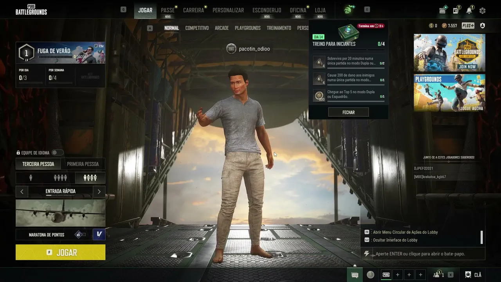Viewport: 501px width, 282px height.
Task: Click the level 1 pass hexagon badge
Action: click(x=27, y=53)
